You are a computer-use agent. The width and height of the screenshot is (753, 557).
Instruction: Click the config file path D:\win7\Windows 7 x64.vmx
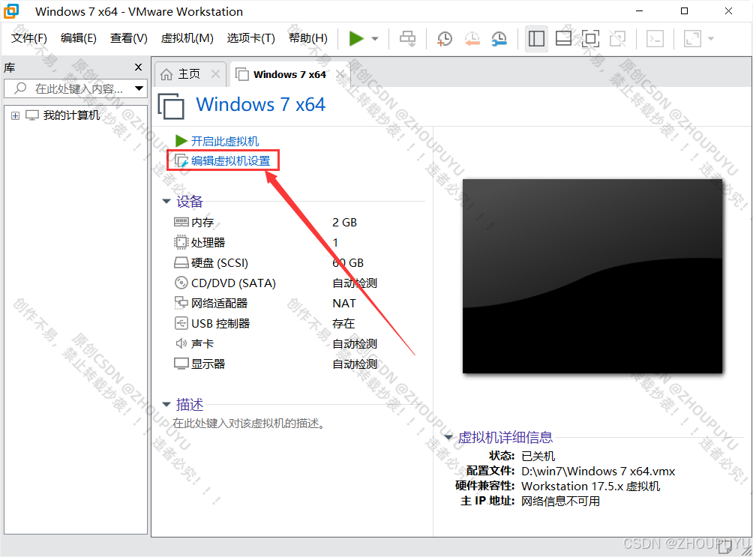[x=598, y=471]
